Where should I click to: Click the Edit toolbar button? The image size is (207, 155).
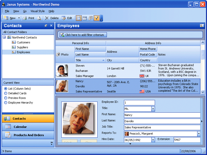(67, 18)
